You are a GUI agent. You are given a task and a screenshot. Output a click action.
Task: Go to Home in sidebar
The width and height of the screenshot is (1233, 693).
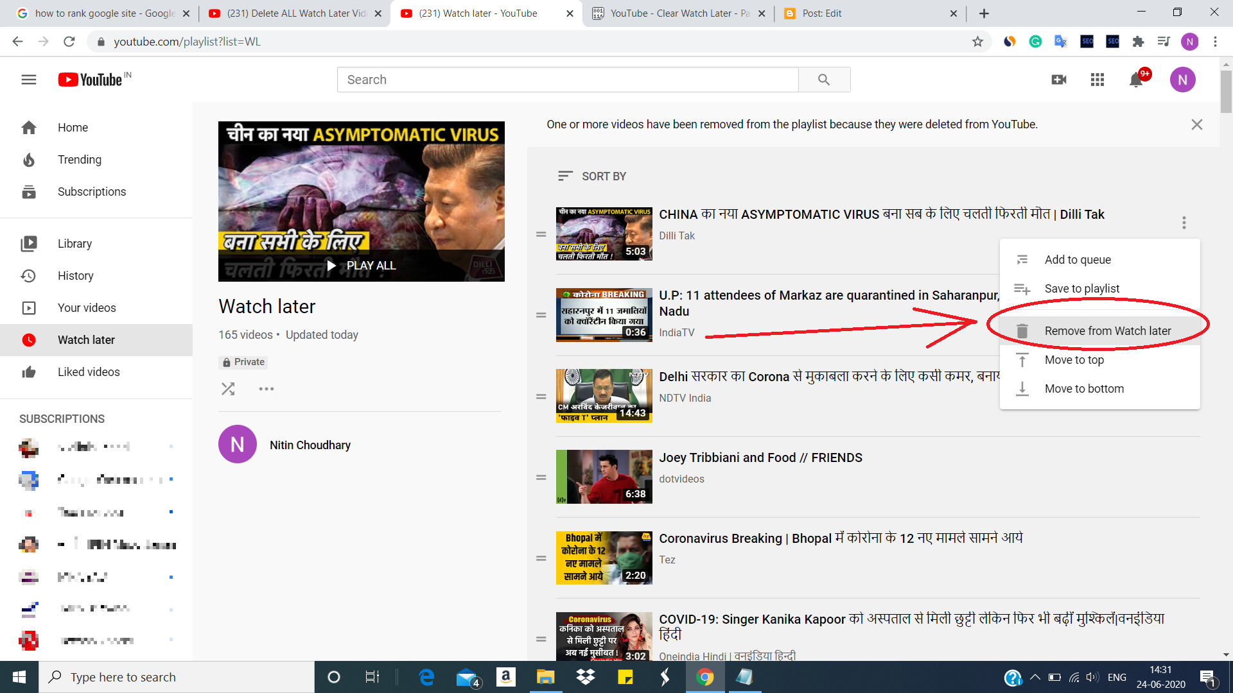(96, 128)
